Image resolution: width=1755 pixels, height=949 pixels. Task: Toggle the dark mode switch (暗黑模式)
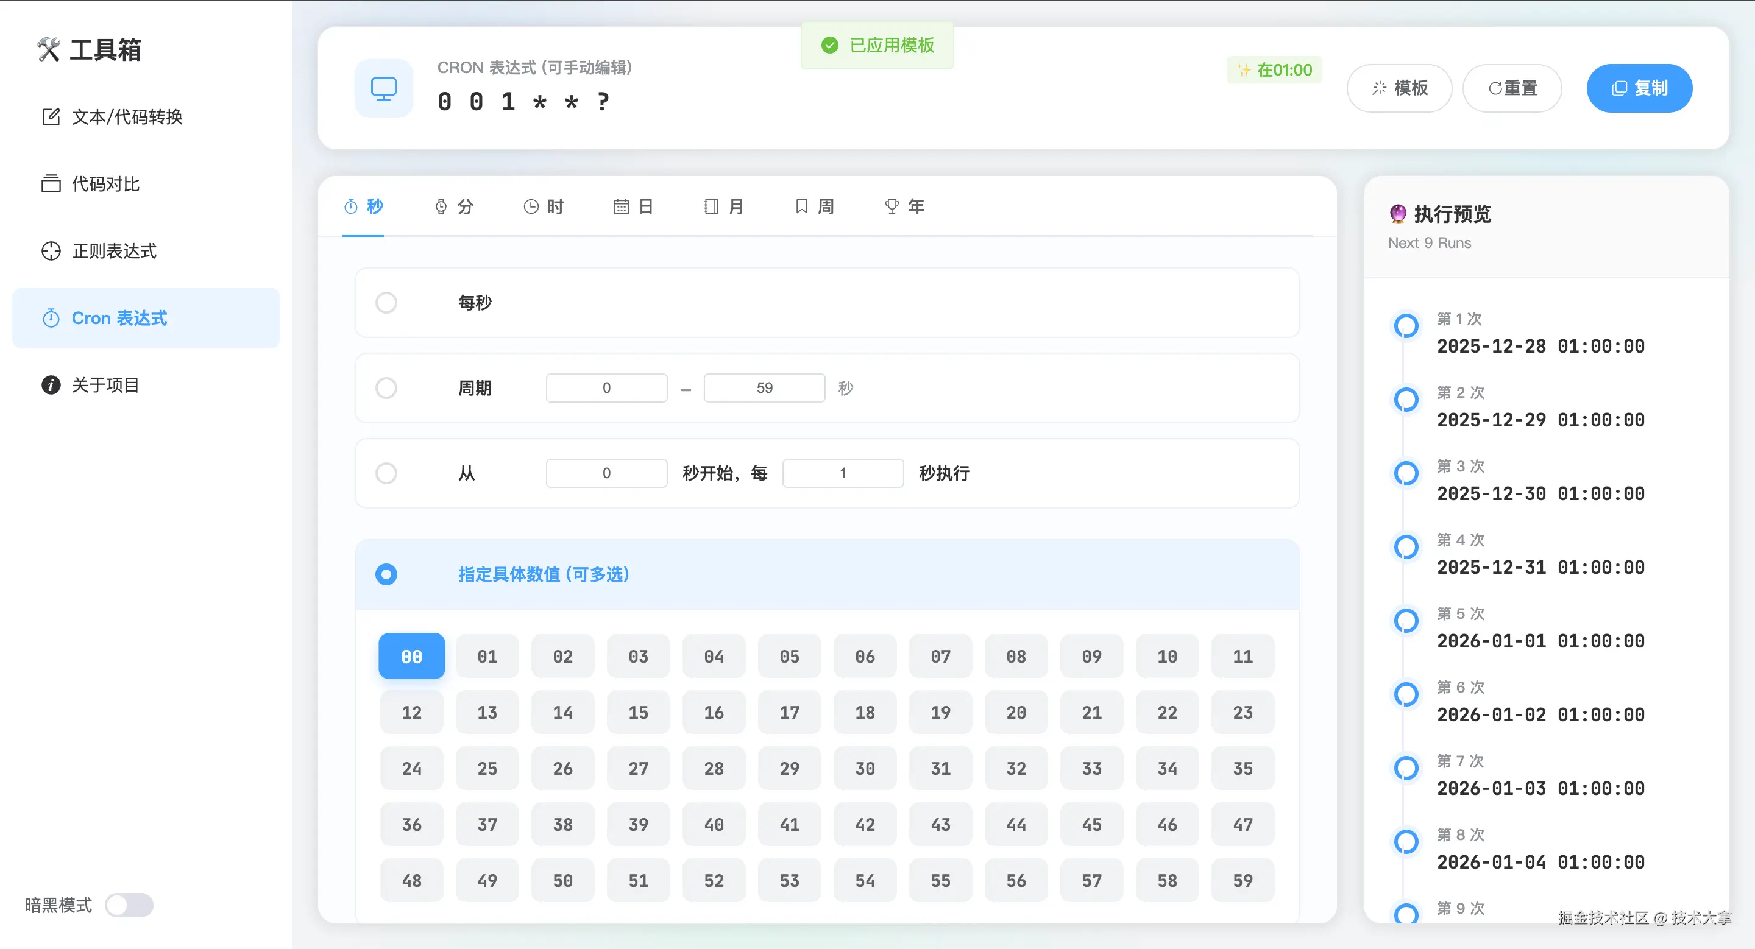[129, 905]
